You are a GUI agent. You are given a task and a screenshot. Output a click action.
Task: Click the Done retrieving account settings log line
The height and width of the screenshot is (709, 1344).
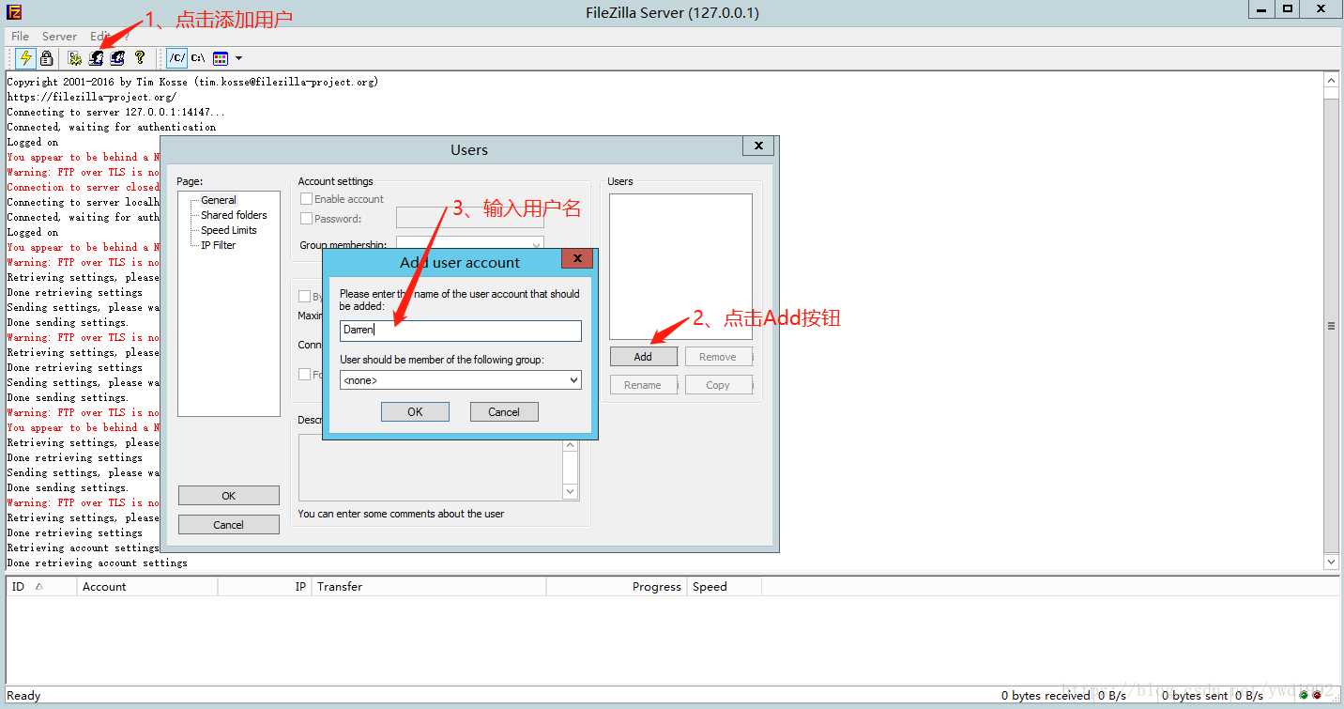pos(98,563)
